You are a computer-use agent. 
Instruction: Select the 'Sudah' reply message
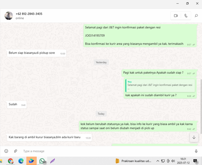coord(17,105)
